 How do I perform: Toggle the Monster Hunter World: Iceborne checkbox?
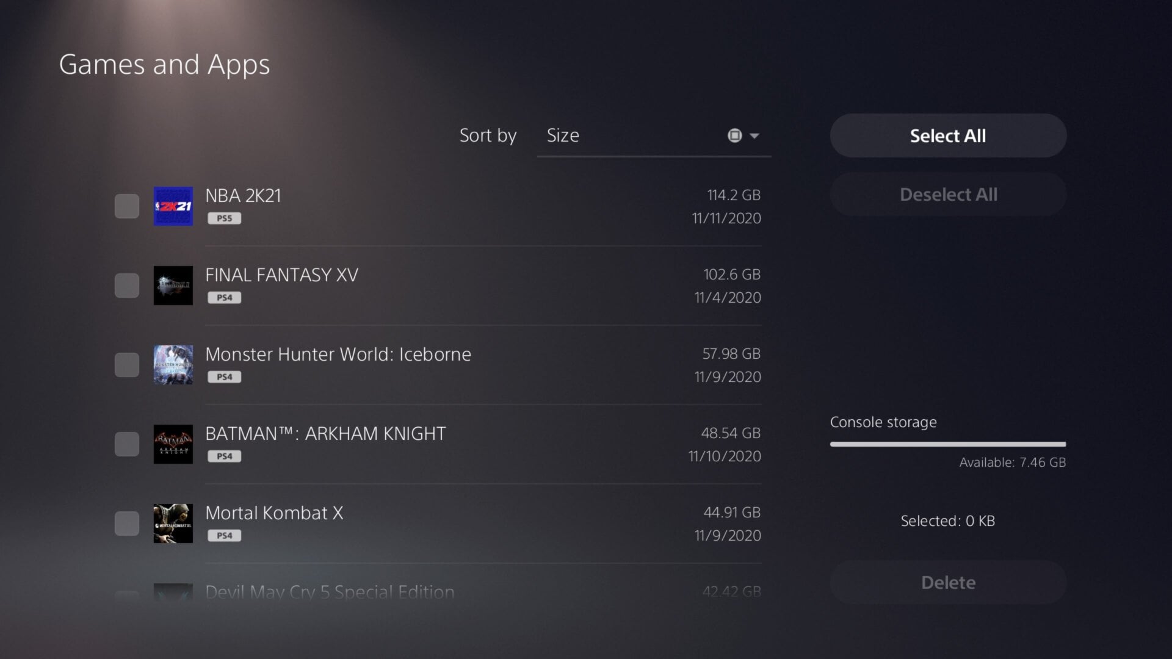click(127, 365)
